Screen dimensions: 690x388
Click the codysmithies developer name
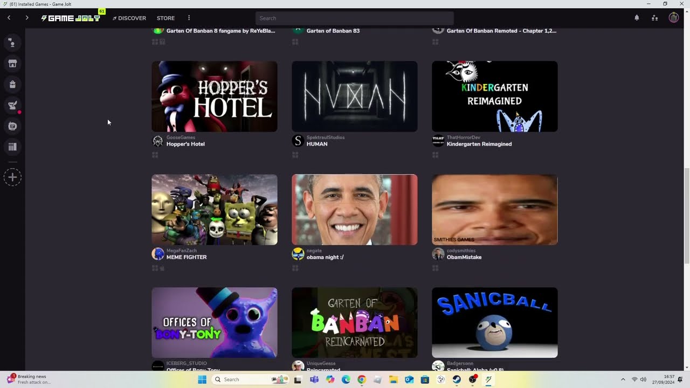(461, 251)
